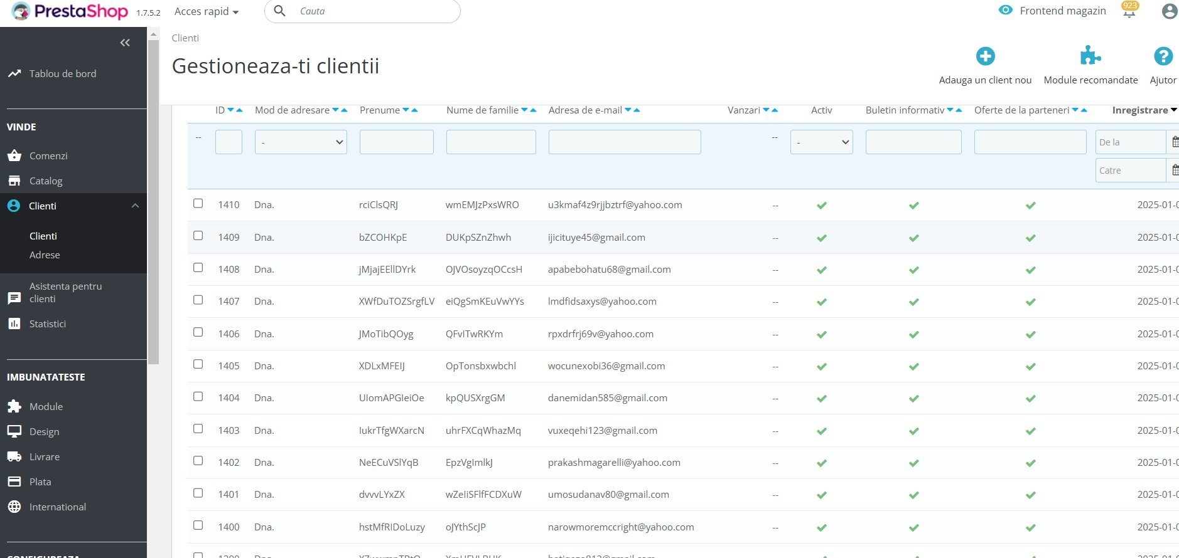The width and height of the screenshot is (1179, 558).
Task: Open notifications bell with 923 badge
Action: (1129, 11)
